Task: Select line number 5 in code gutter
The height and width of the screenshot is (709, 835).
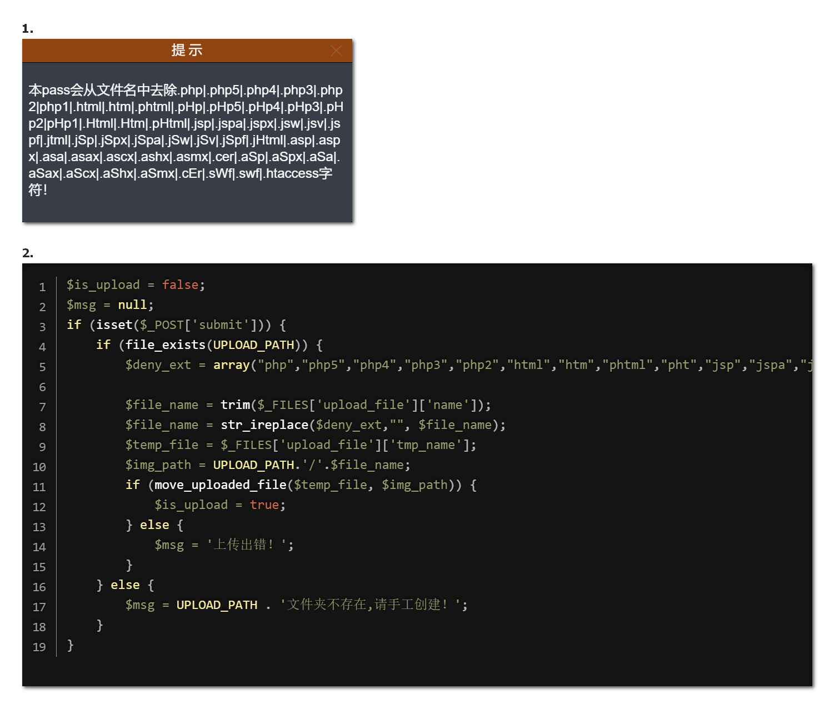Action: (42, 367)
